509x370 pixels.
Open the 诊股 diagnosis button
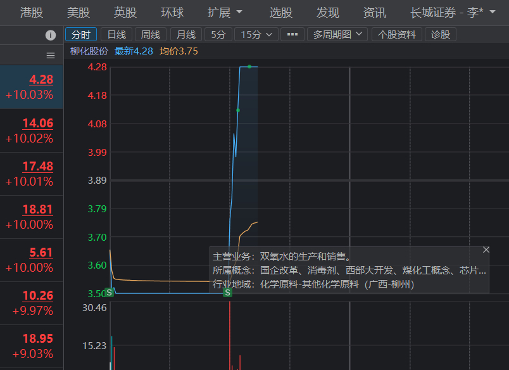tap(441, 34)
